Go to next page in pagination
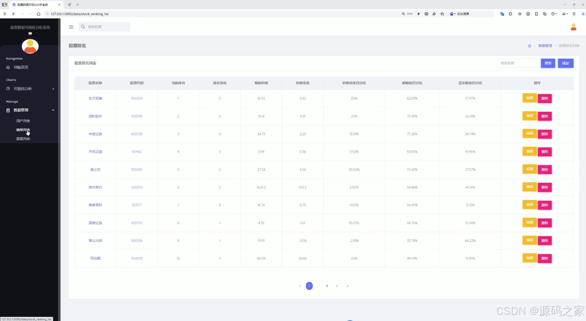Image resolution: width=586 pixels, height=321 pixels. click(x=337, y=286)
